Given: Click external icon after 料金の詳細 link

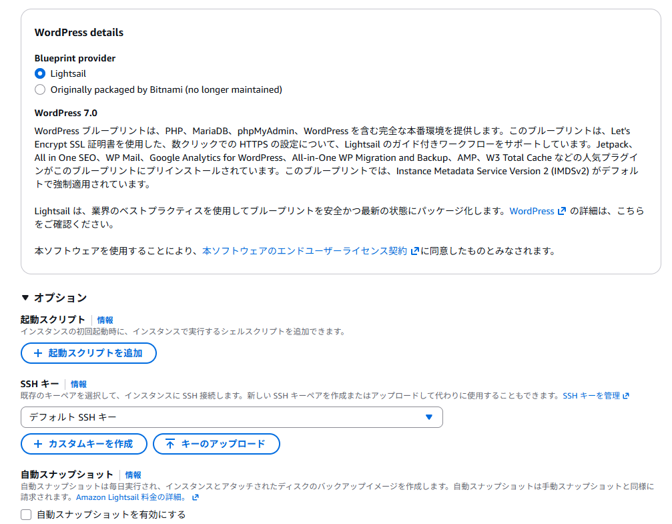Looking at the screenshot, I should (196, 497).
